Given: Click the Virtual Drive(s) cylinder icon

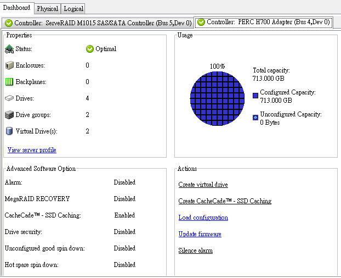Looking at the screenshot, I should (x=9, y=131).
